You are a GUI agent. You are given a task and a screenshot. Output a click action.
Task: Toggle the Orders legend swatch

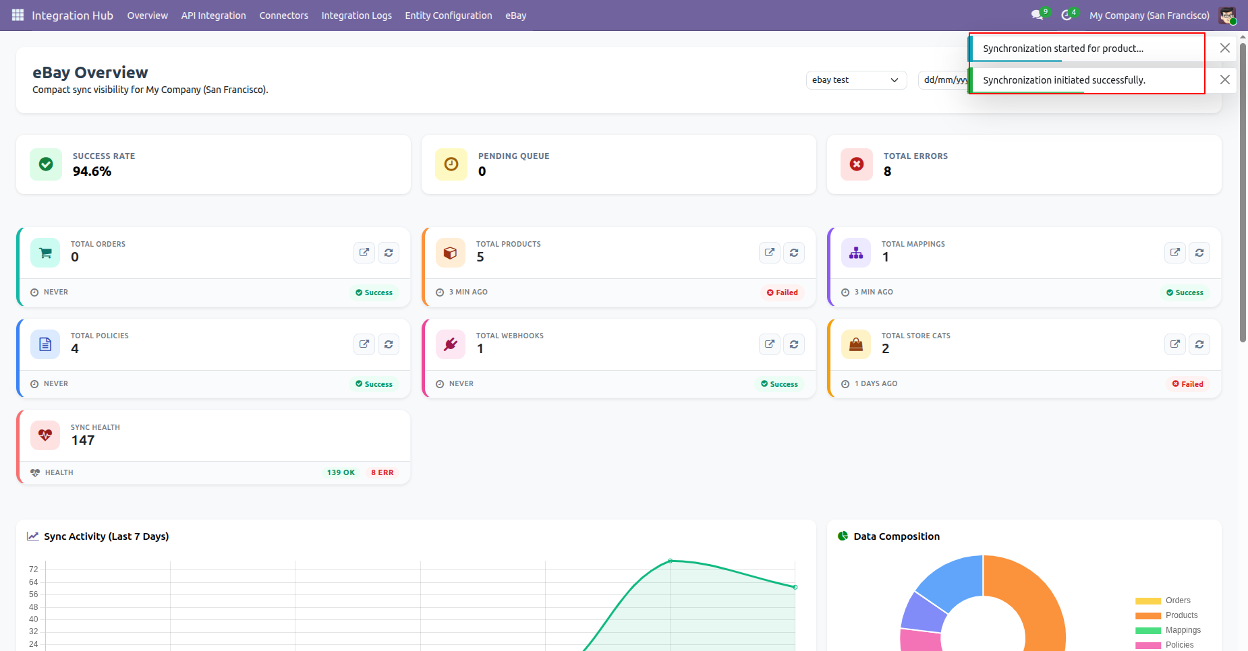point(1147,601)
